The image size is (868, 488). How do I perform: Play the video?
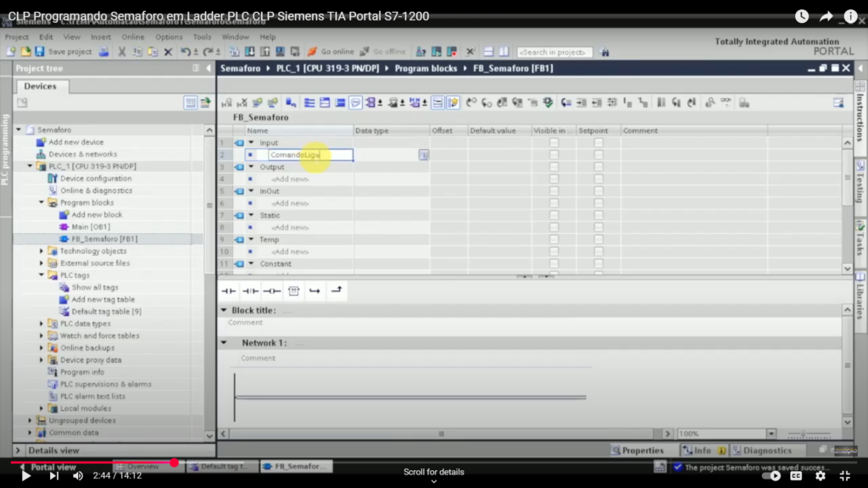(25, 475)
